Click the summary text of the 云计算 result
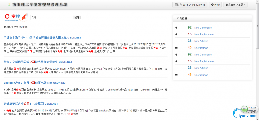This screenshot has height=120, width=259. point(85,112)
